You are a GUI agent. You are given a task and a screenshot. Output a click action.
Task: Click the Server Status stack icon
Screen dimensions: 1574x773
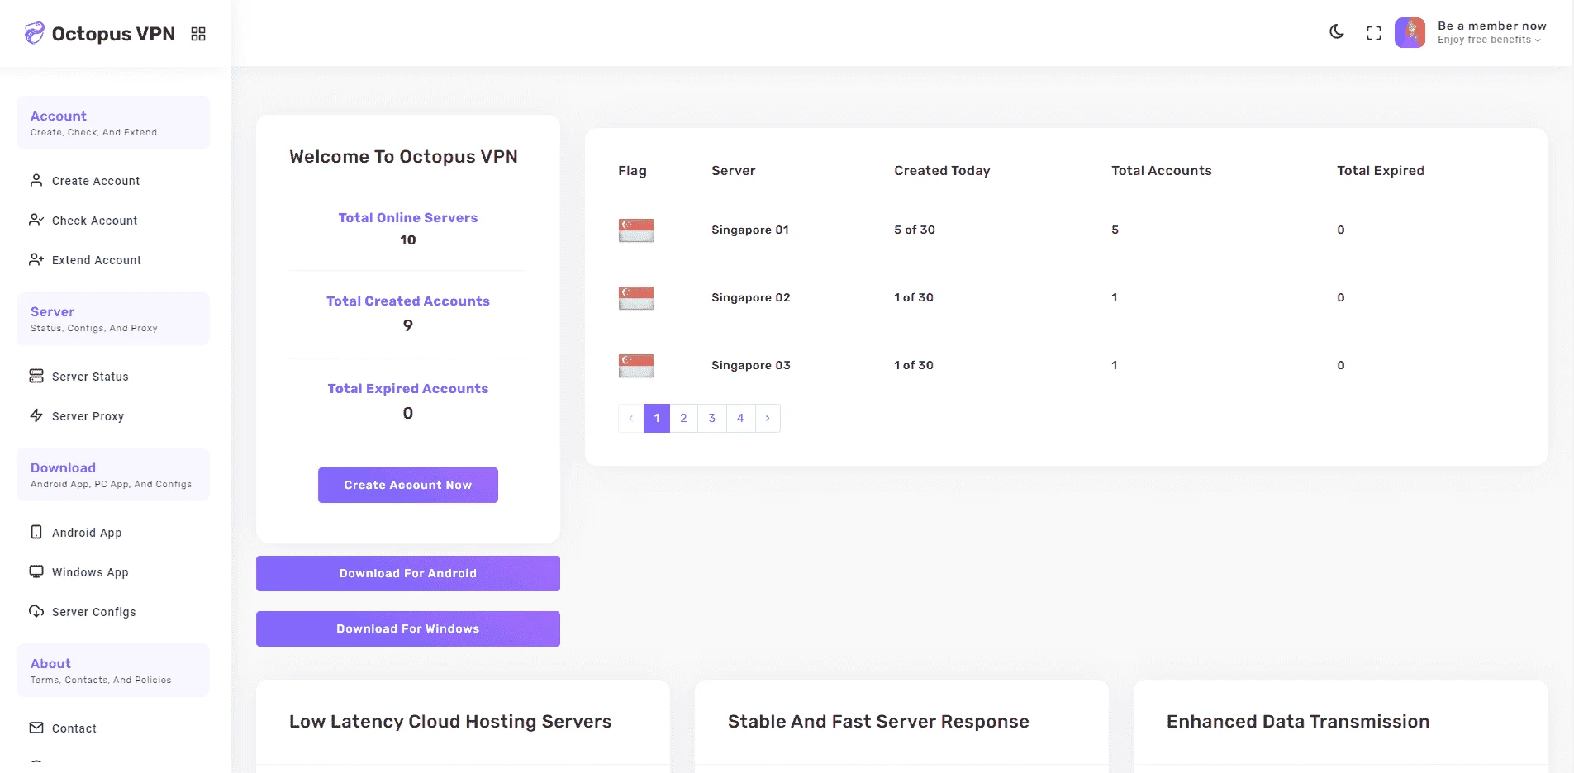coord(36,376)
